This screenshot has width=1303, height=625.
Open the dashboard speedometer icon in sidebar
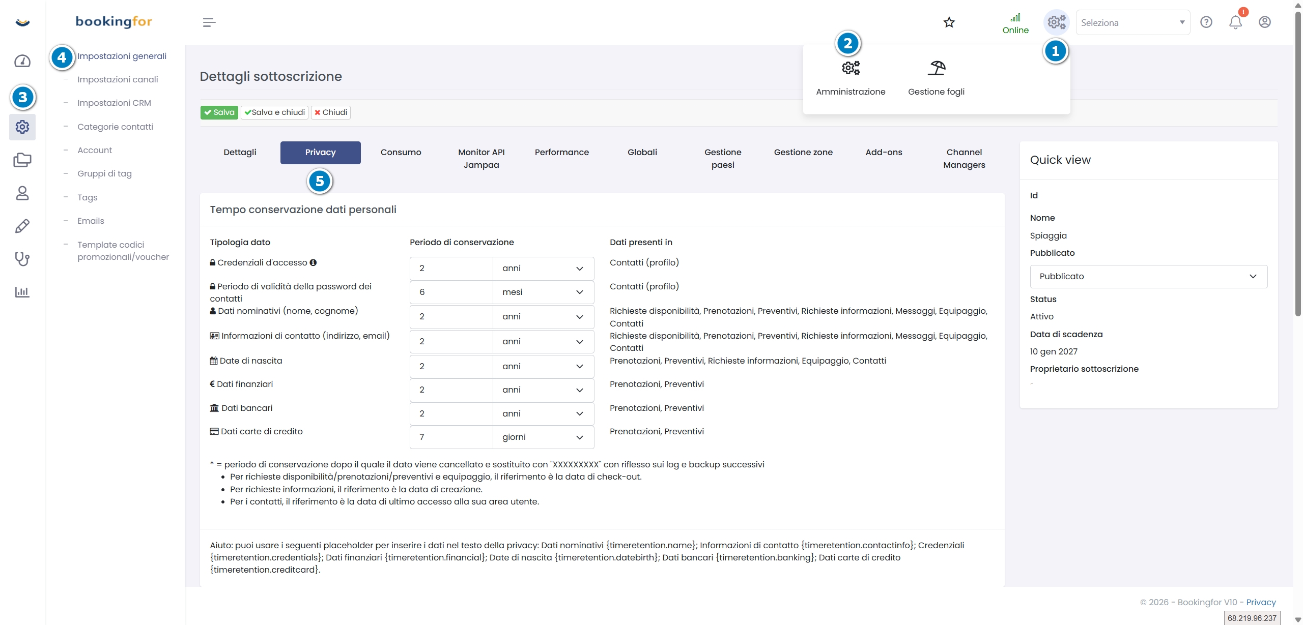pyautogui.click(x=22, y=61)
